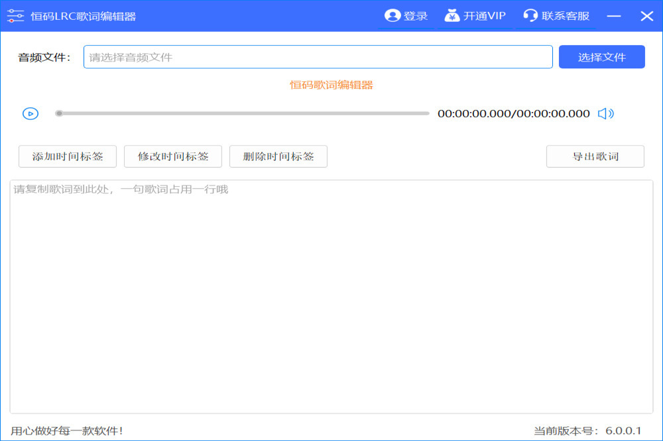Click the middle of the playback progress track
Viewport: 663px width, 441px height.
tap(243, 113)
